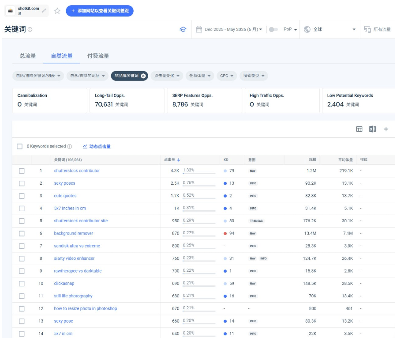
Task: Remove the 非品牌关键词 filter with its X
Action: pos(143,76)
